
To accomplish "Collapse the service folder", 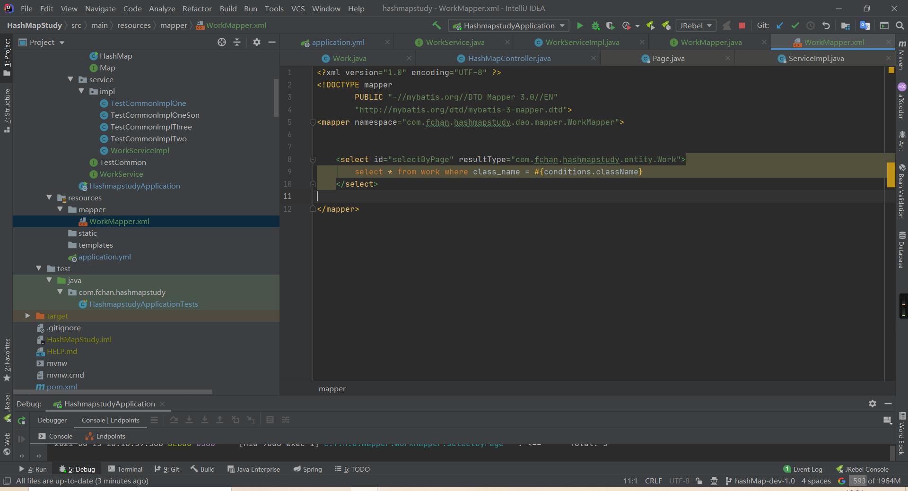I will coord(70,79).
